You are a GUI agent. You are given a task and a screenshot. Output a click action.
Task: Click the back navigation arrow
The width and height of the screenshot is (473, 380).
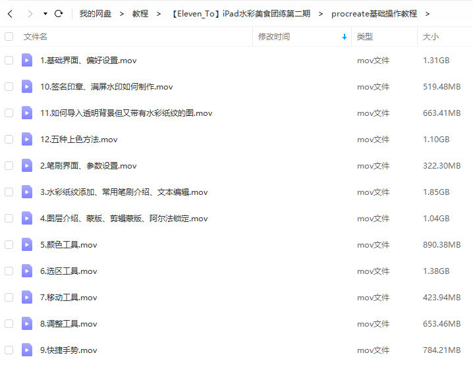pos(11,13)
